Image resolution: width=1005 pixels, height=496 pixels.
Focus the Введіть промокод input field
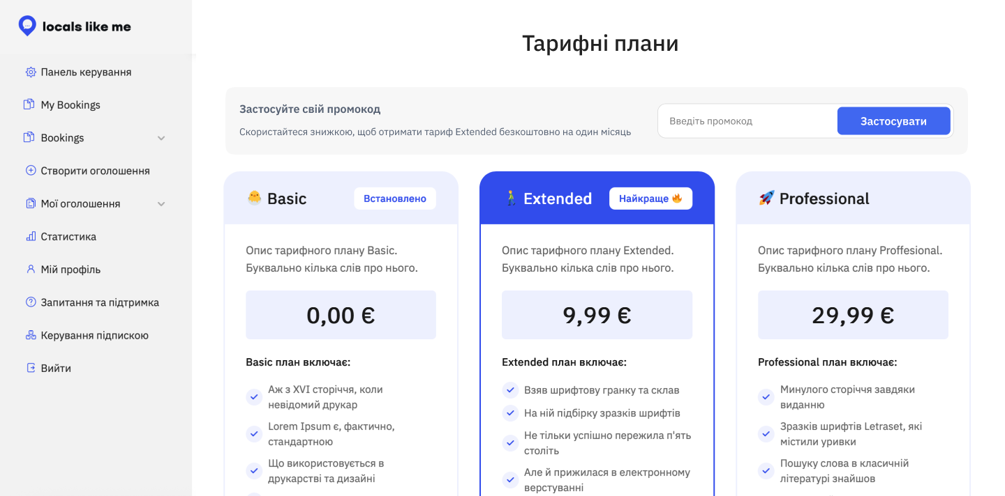747,121
